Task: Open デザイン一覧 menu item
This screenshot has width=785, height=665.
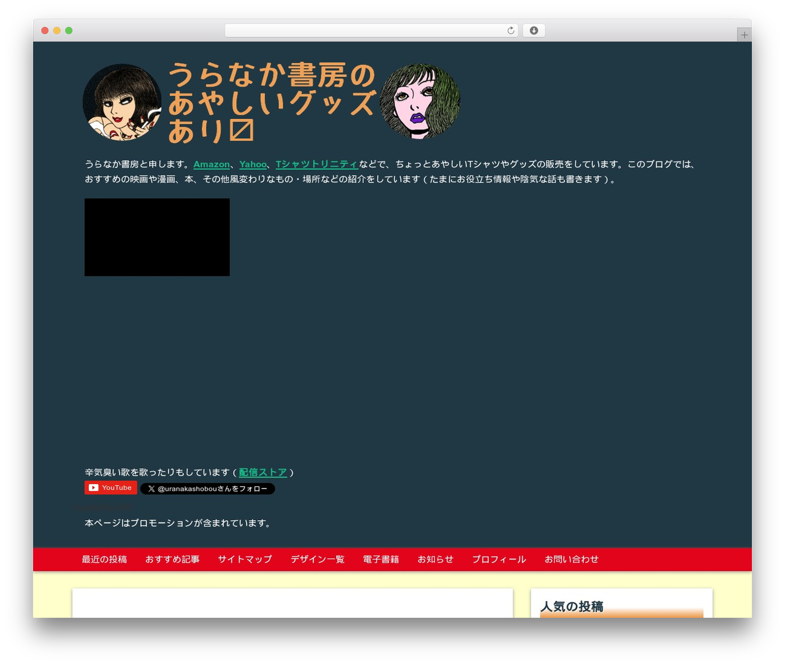Action: pos(318,559)
